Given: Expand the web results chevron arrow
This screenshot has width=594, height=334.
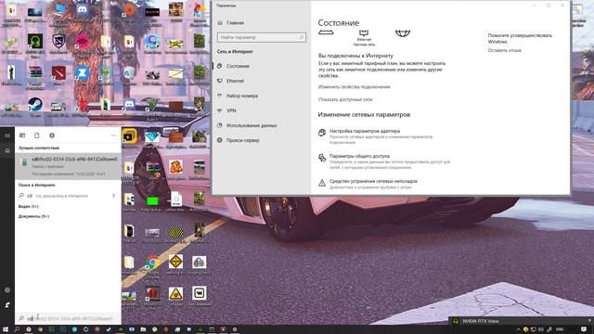Looking at the screenshot, I should click(x=113, y=196).
